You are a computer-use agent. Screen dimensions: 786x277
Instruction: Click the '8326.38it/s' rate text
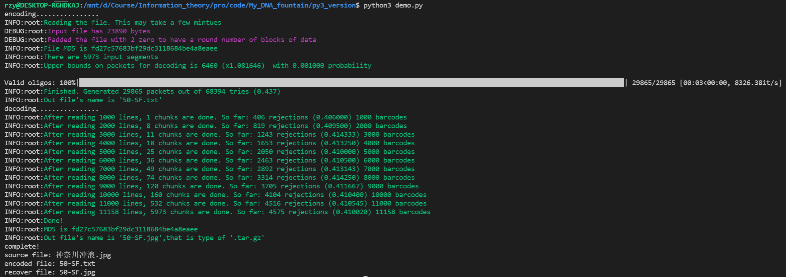756,83
